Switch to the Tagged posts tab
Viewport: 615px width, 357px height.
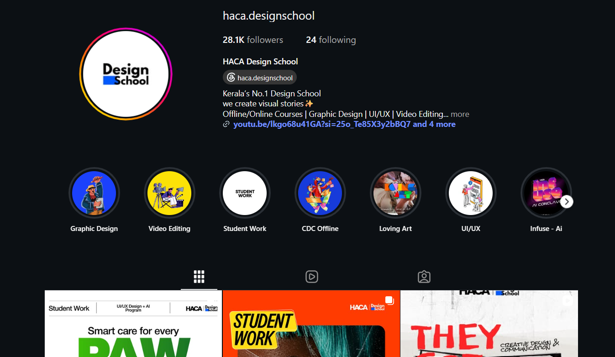pos(424,277)
